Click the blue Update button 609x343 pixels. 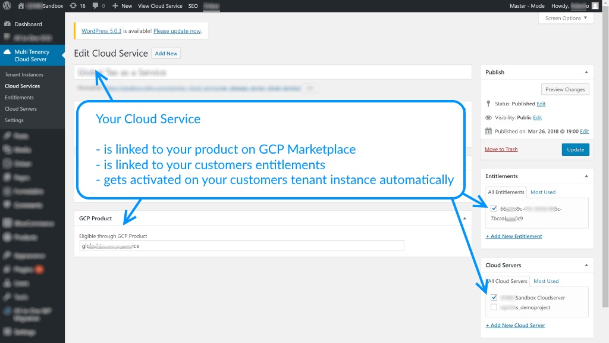coord(575,149)
